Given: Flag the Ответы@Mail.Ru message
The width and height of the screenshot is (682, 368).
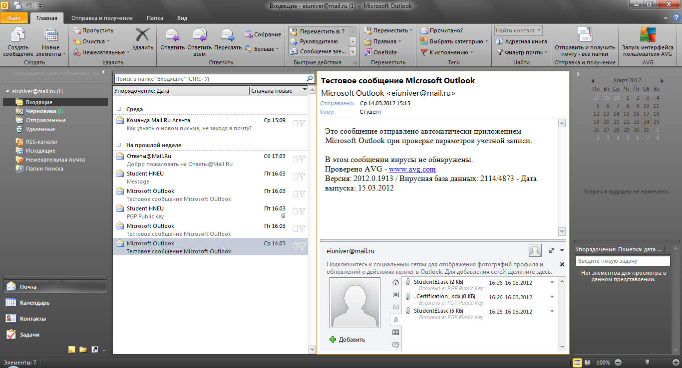Looking at the screenshot, I should (x=303, y=159).
